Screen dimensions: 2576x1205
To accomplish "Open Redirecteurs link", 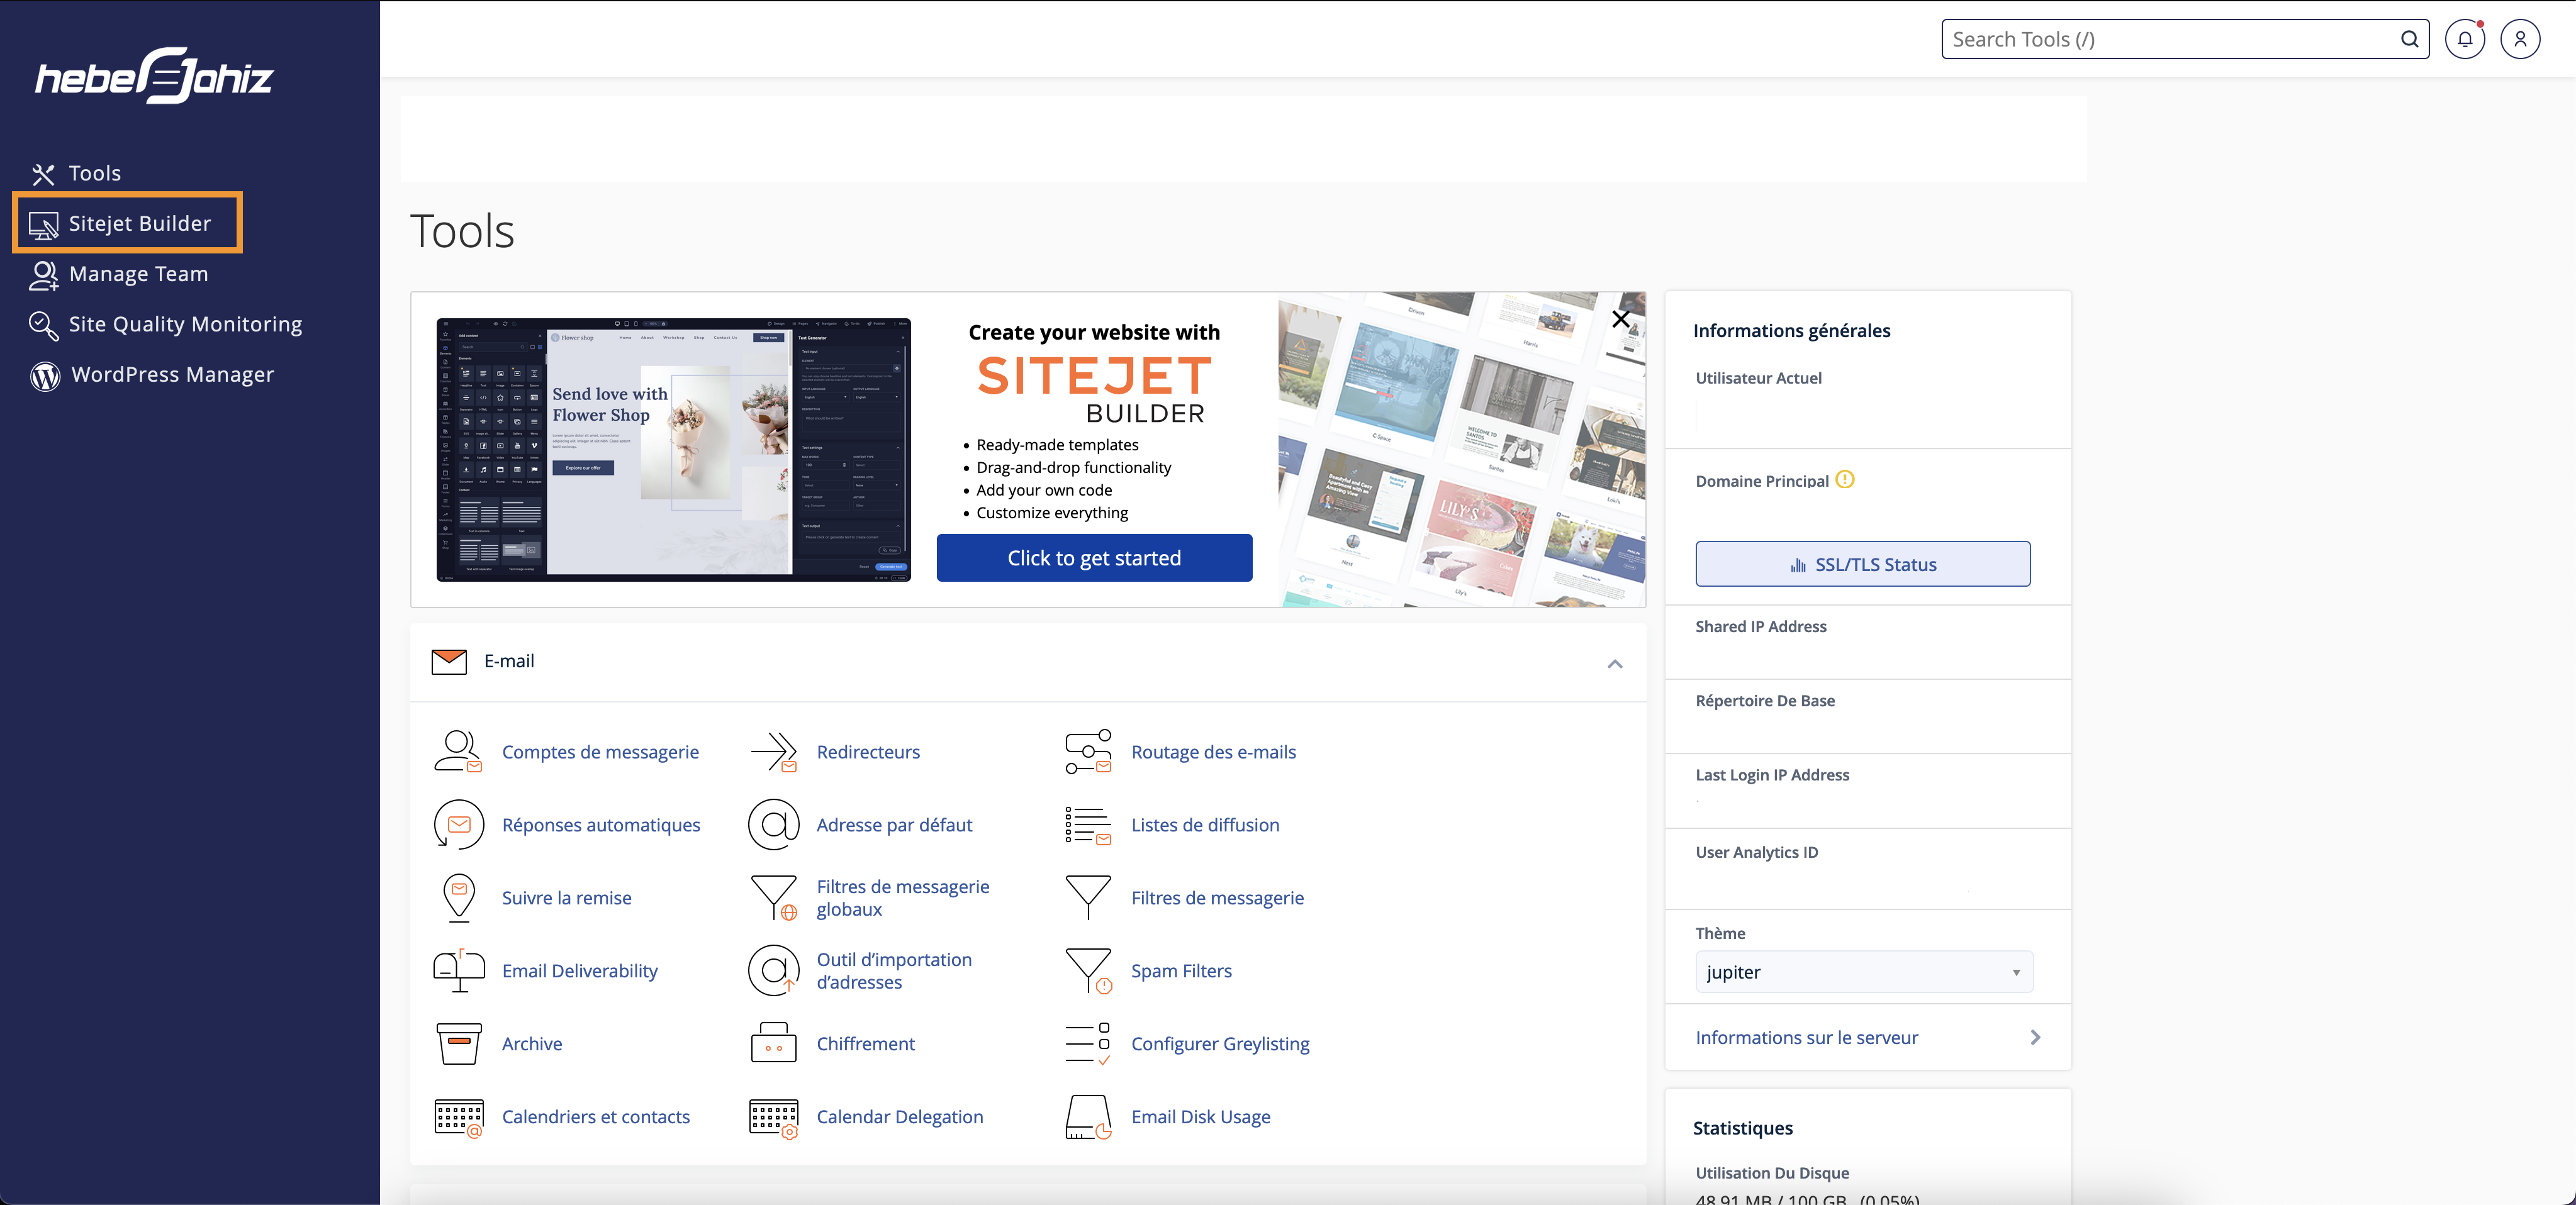I will point(868,752).
